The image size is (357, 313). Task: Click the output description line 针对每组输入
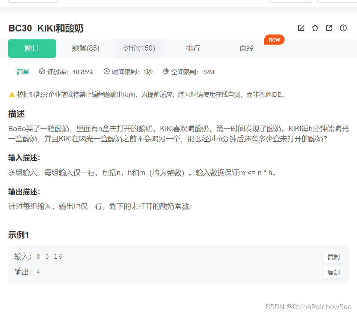point(101,207)
